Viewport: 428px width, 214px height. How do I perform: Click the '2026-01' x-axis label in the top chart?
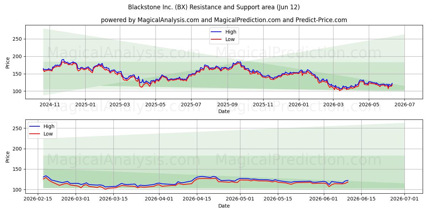tap(299, 105)
